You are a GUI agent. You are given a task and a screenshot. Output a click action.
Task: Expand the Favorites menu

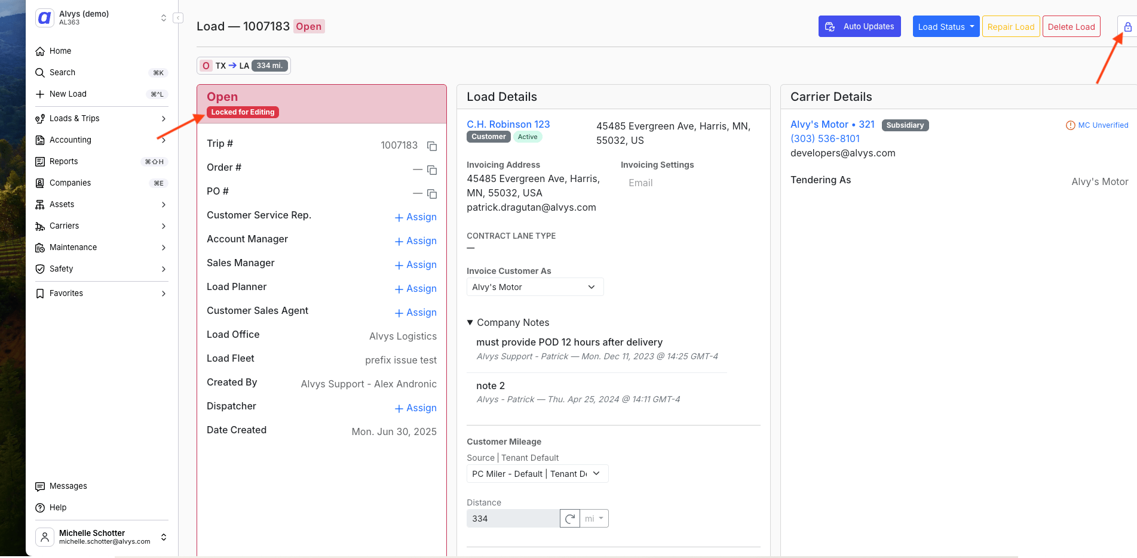pos(102,294)
